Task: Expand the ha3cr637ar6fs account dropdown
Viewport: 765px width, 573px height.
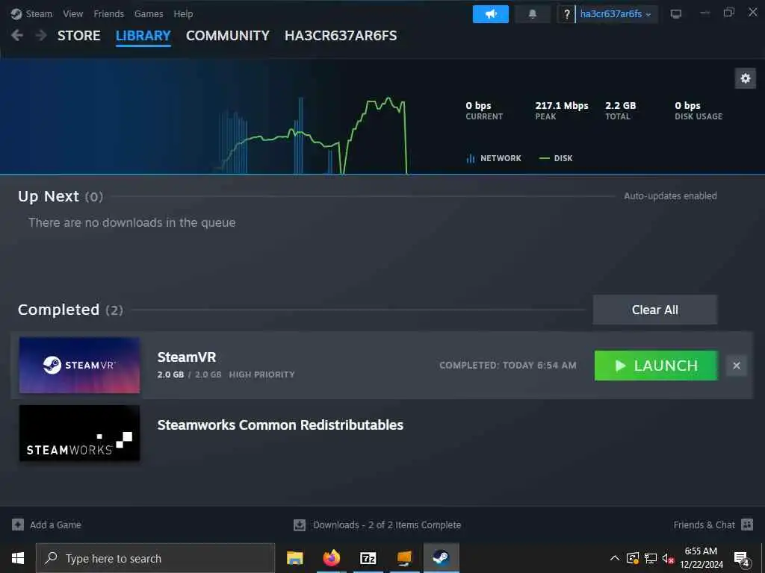Action: (616, 14)
